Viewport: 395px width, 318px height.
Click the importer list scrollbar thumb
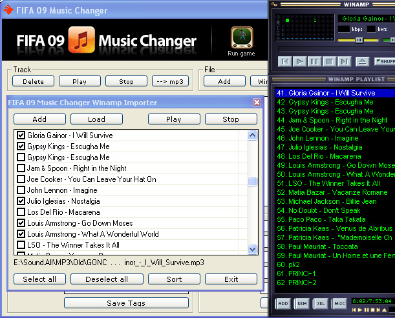coord(252,181)
